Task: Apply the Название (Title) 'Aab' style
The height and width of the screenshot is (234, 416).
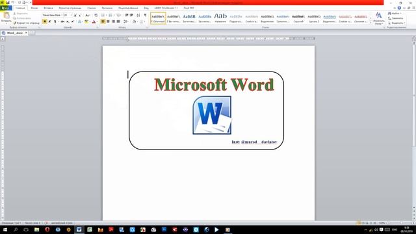Action: pos(220,18)
